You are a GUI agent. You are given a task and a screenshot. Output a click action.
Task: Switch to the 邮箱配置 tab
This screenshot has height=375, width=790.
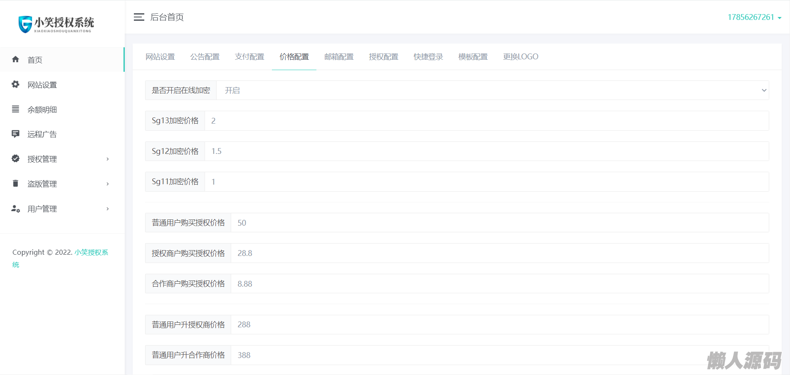(x=339, y=57)
